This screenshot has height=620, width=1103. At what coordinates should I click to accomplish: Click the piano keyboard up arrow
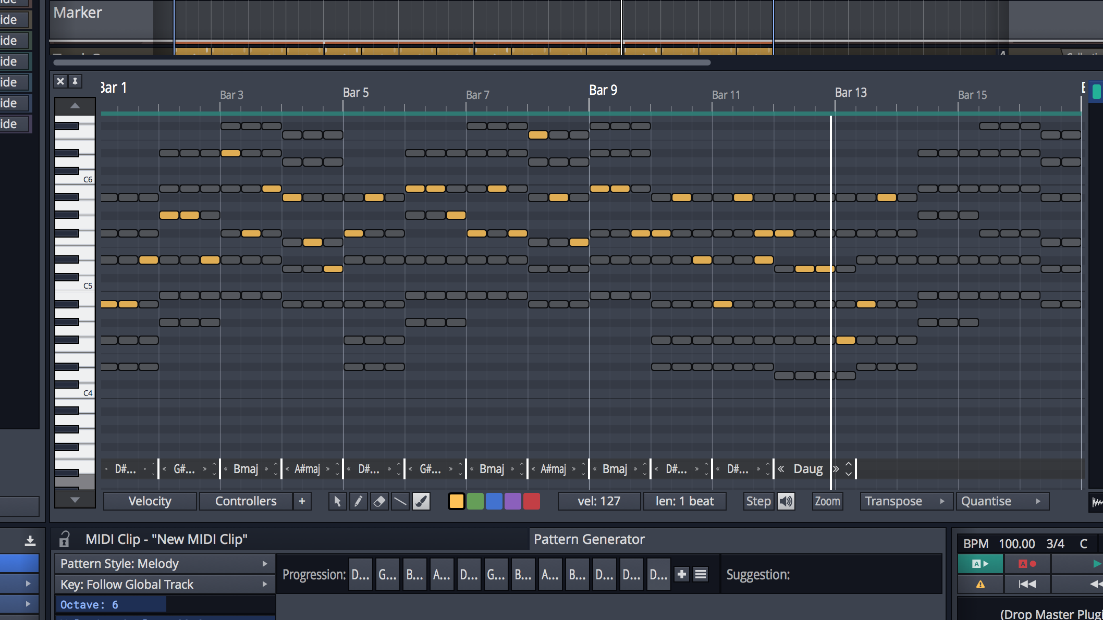pos(75,106)
